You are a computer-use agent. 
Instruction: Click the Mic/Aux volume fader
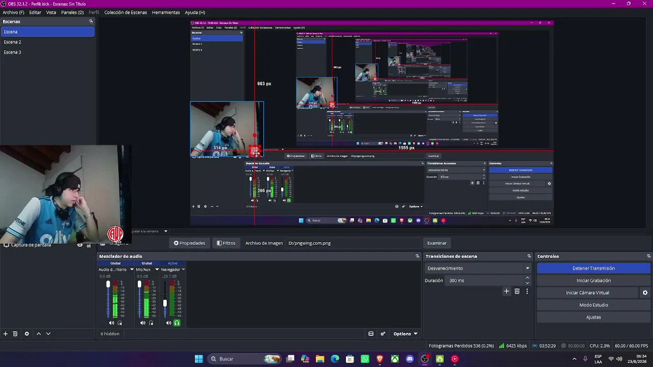[x=139, y=284]
